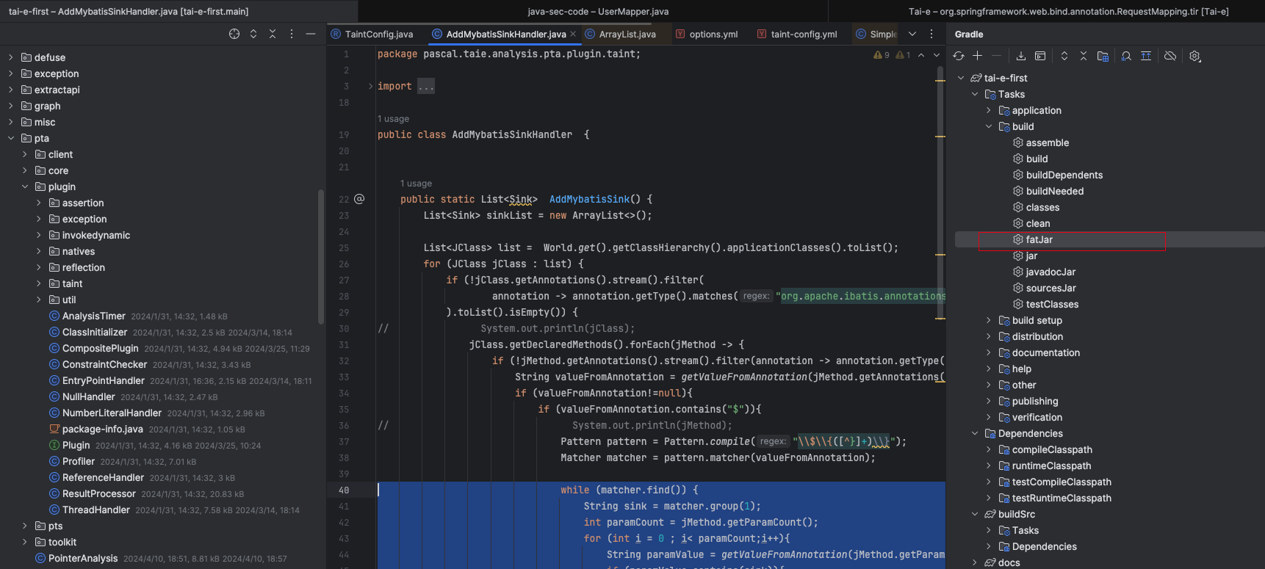Collapse the build tasks group in Gradle
This screenshot has height=569, width=1265.
click(x=989, y=126)
